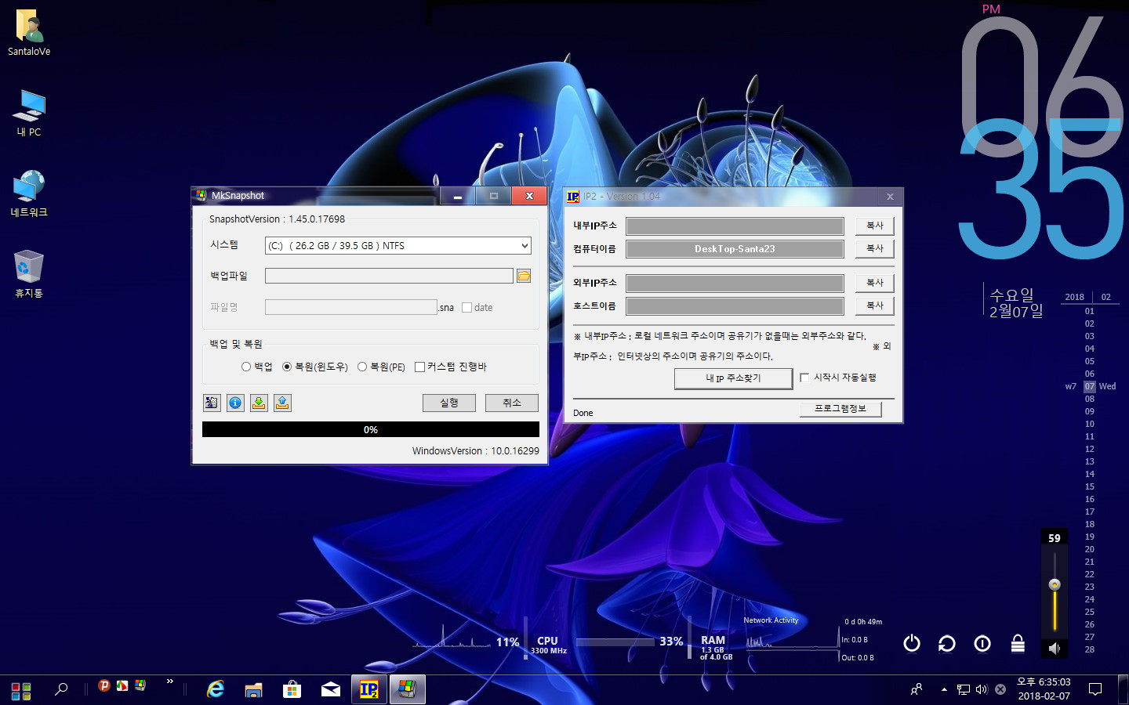This screenshot has height=705, width=1129.
Task: Open taskbar search magnifier
Action: tap(60, 689)
